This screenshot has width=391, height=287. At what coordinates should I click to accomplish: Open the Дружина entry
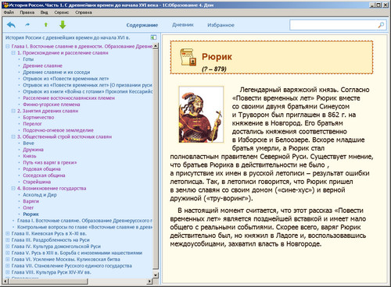(x=33, y=150)
